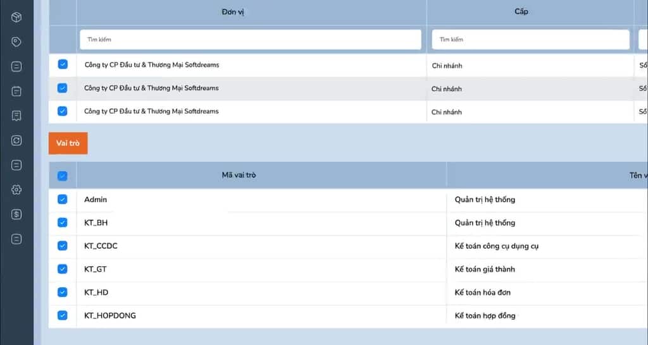The height and width of the screenshot is (345, 648).
Task: Open list icon just below the tag icon
Action: tap(16, 66)
